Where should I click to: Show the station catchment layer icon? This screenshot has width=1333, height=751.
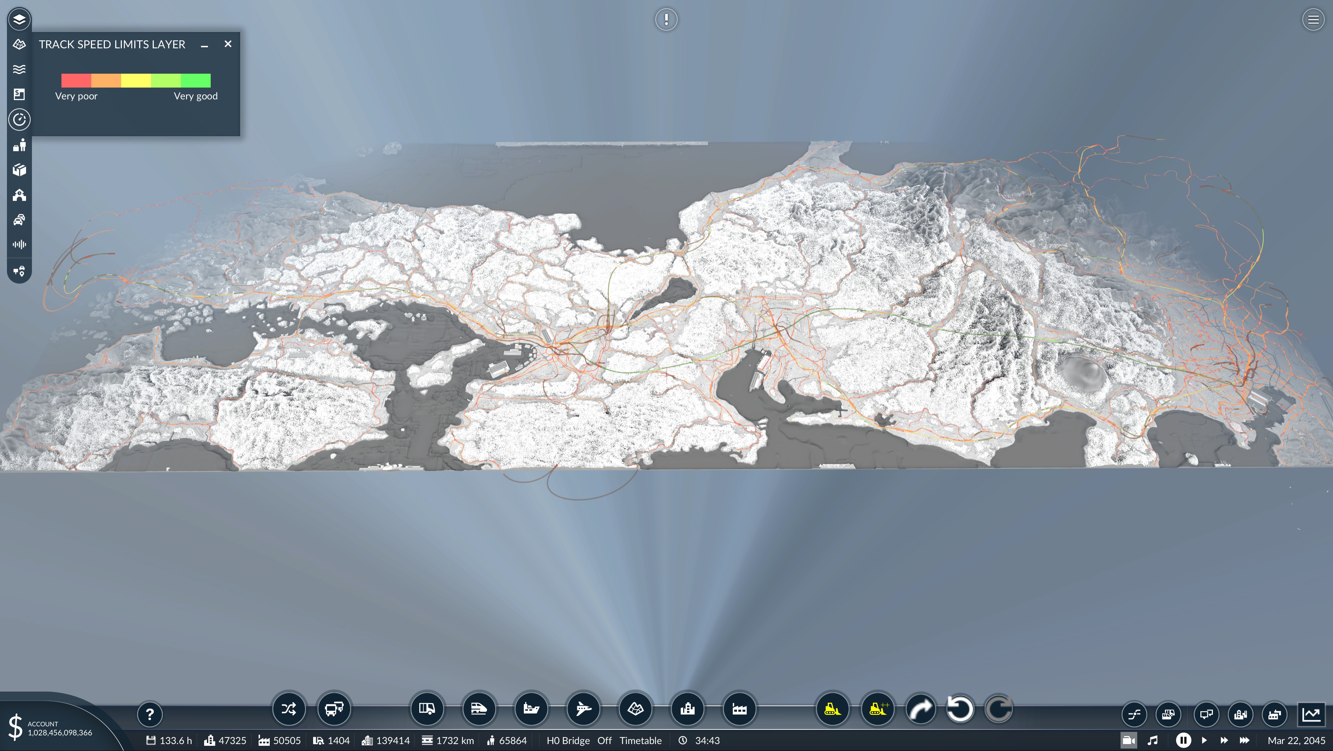click(x=19, y=195)
